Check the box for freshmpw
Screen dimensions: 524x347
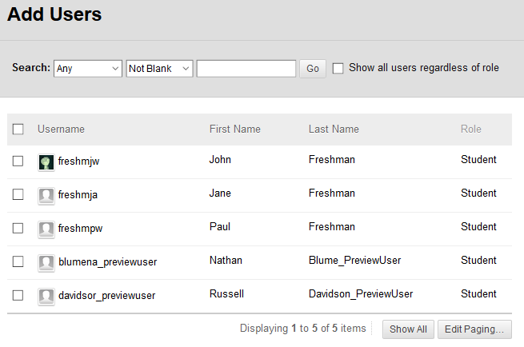[x=18, y=228]
